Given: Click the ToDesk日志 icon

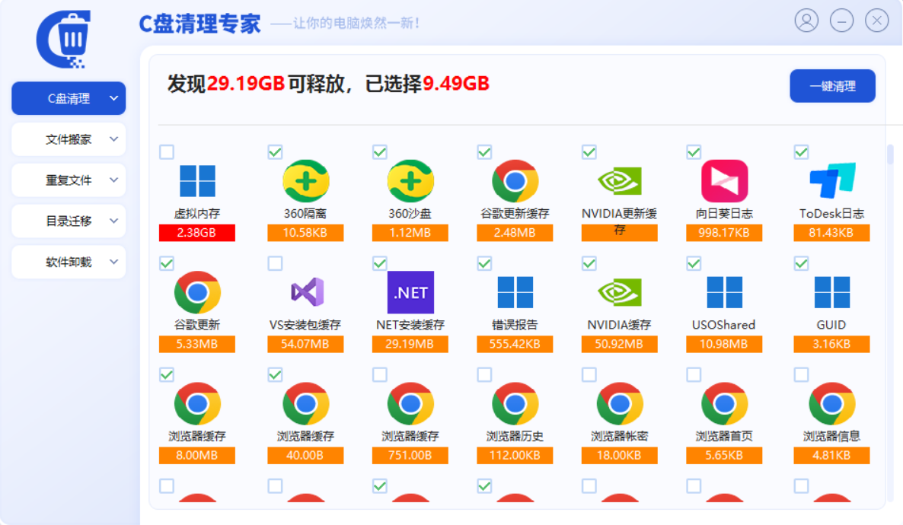Looking at the screenshot, I should (832, 181).
